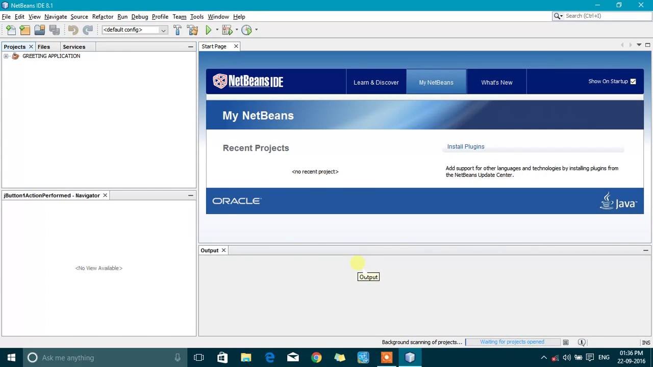Click the Waiting for projects opened progress bar

click(x=512, y=342)
